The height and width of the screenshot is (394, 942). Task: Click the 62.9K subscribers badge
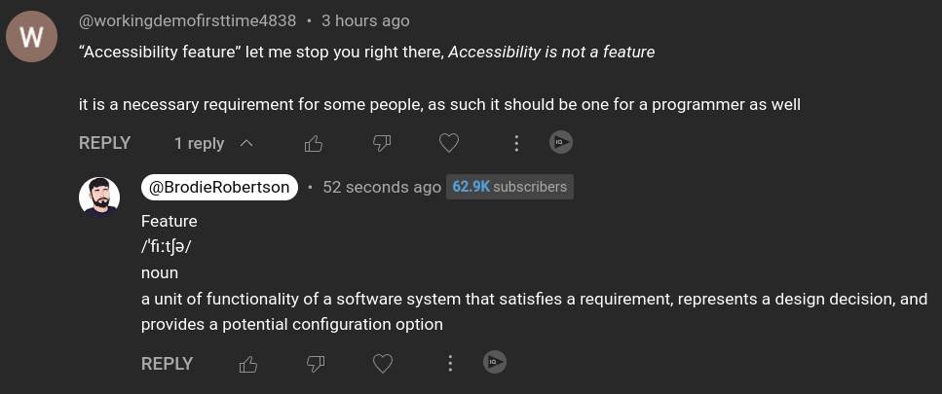click(x=509, y=187)
